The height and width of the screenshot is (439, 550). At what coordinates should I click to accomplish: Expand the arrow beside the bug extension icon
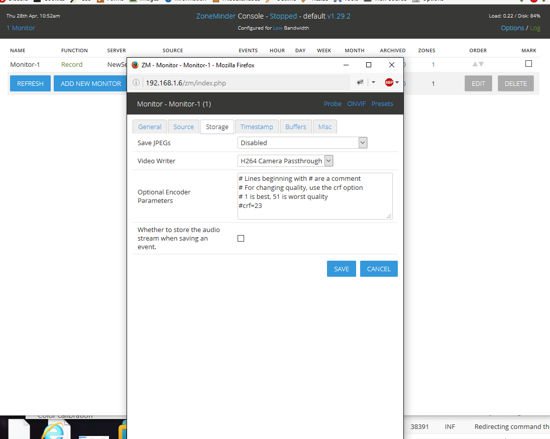coord(373,82)
